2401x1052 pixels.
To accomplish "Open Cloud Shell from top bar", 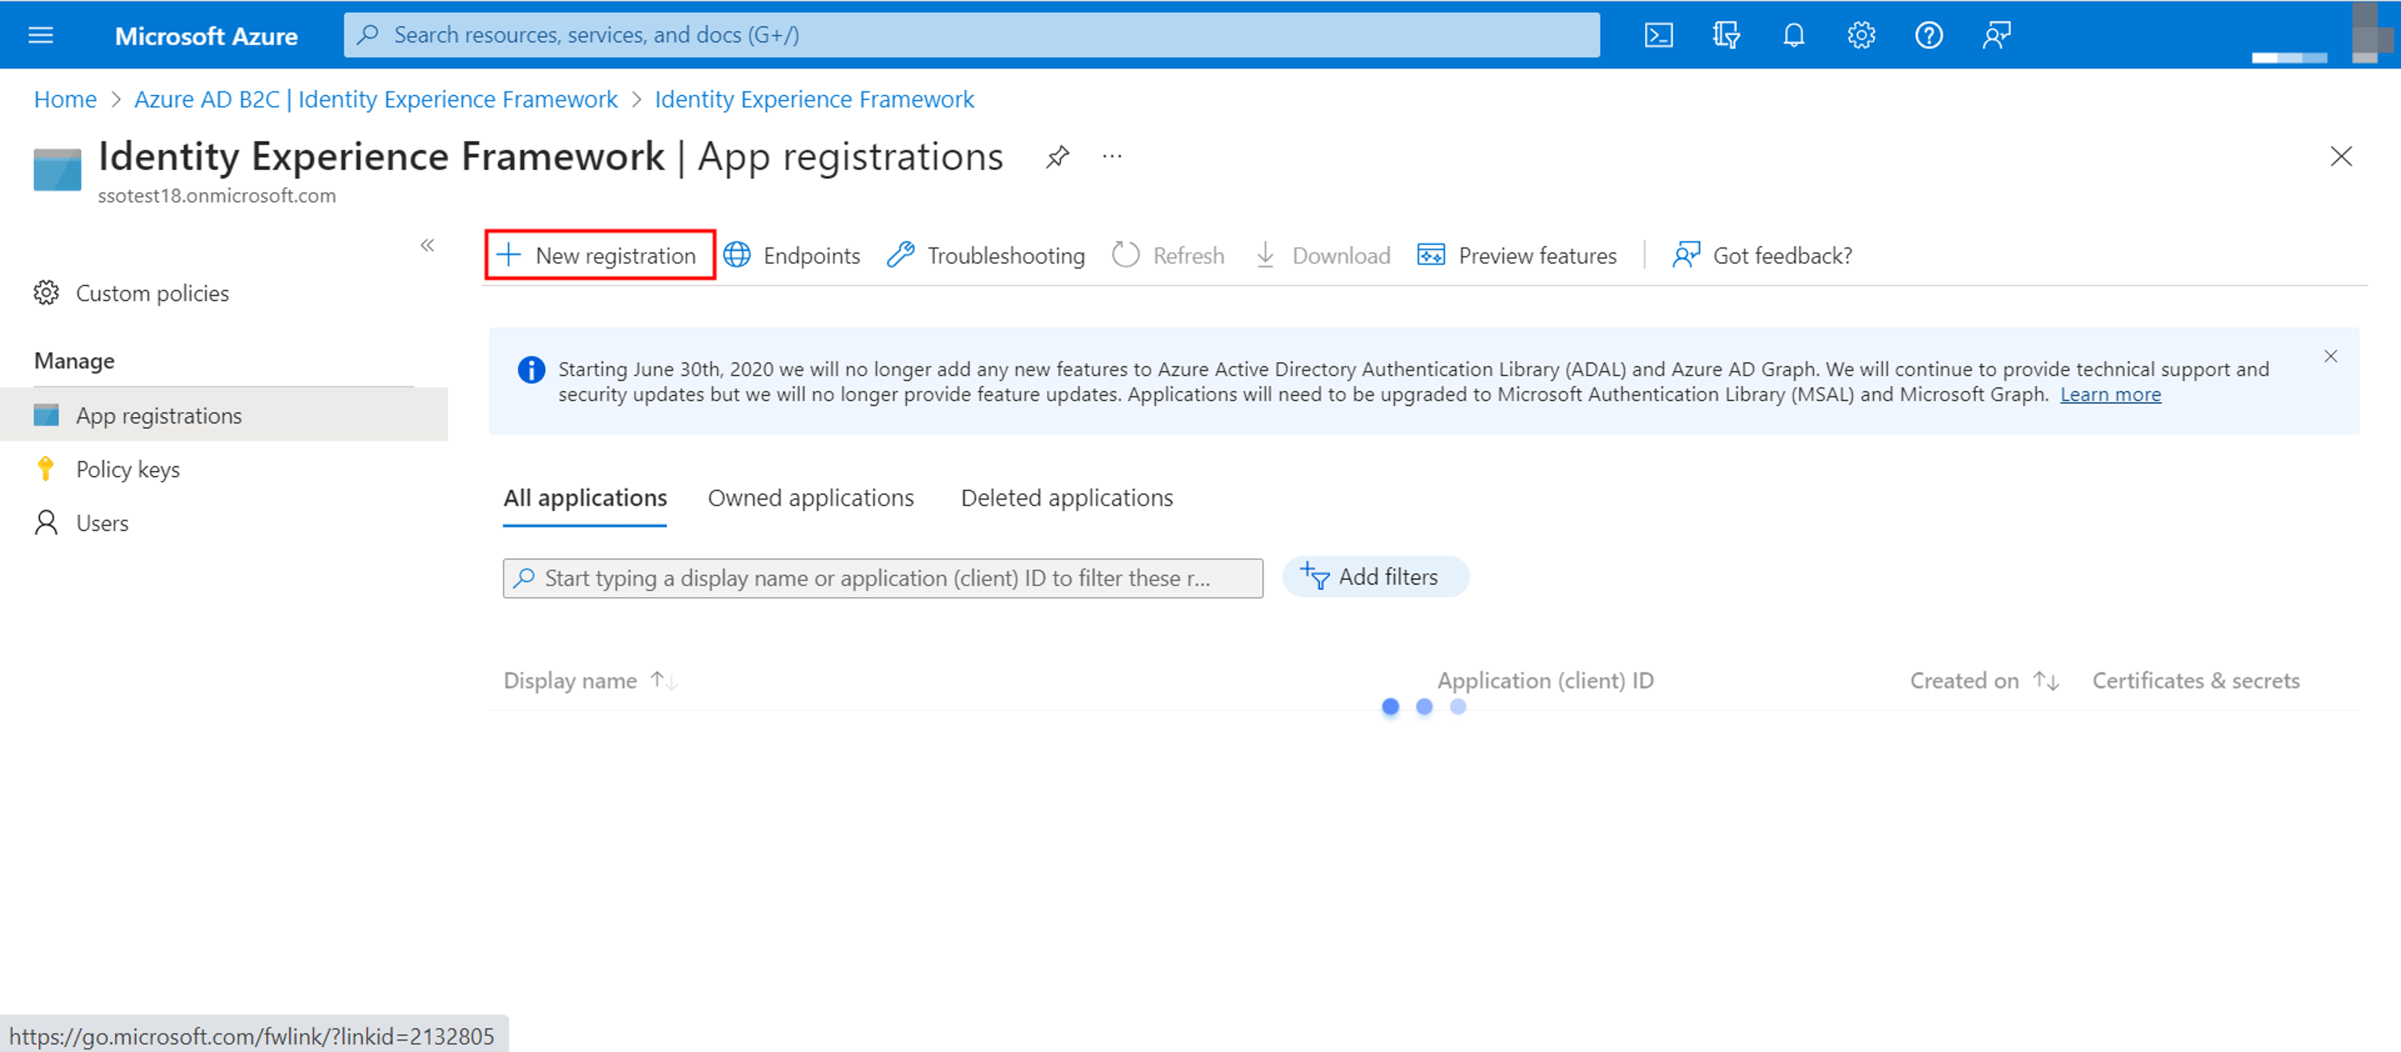I will click(x=1658, y=36).
